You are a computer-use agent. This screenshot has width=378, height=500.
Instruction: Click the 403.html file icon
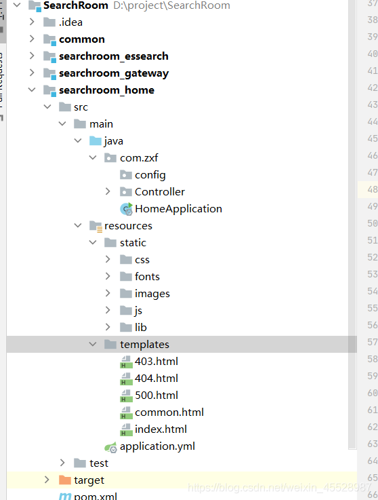click(x=126, y=362)
